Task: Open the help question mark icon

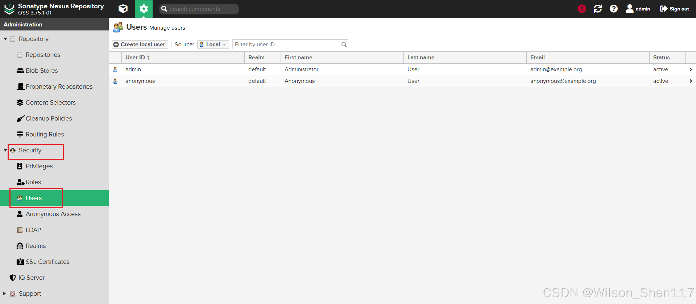Action: (614, 9)
